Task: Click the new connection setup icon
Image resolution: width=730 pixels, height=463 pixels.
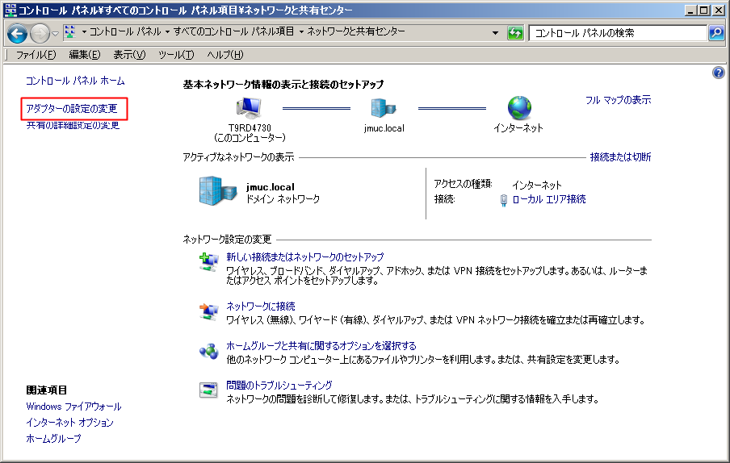Action: tap(208, 262)
